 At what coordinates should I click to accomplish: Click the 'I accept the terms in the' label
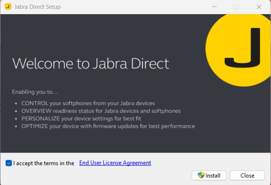point(44,163)
